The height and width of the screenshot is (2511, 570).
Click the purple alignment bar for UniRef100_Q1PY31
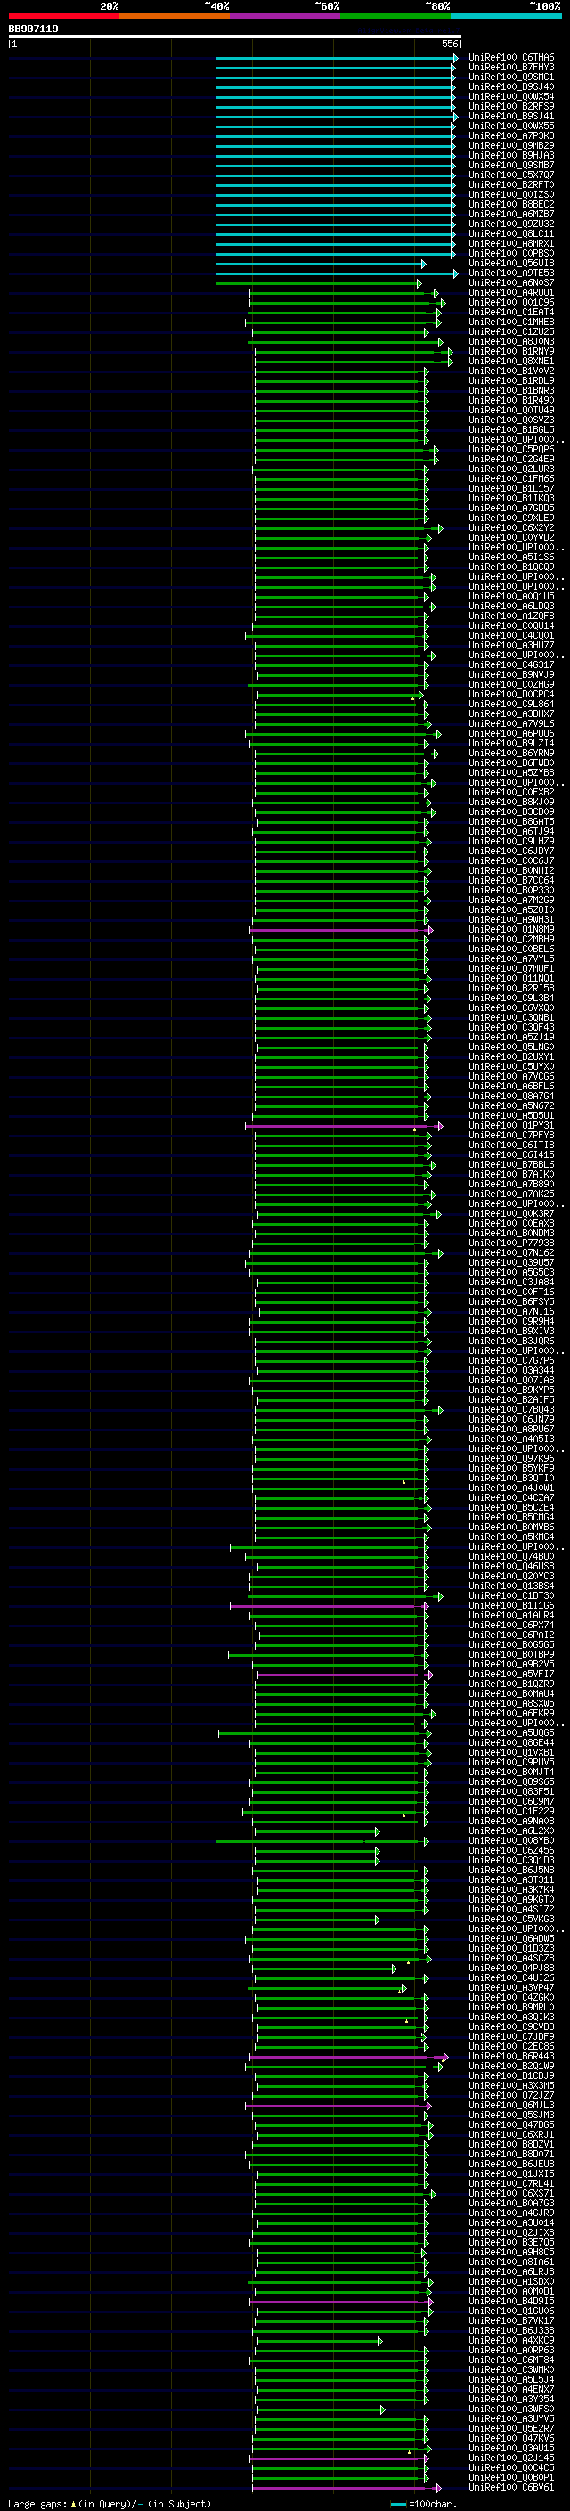[344, 1127]
